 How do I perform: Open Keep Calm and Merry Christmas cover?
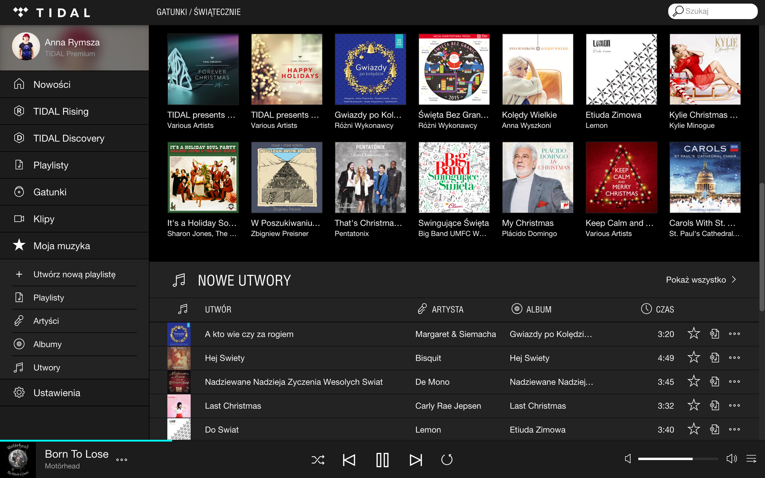621,178
